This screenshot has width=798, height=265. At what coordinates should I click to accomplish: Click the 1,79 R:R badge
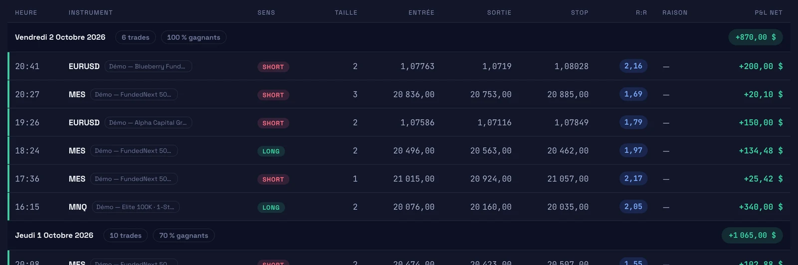633,122
